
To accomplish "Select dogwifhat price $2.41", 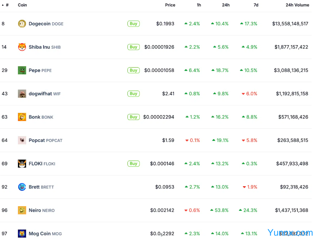I will (x=168, y=93).
